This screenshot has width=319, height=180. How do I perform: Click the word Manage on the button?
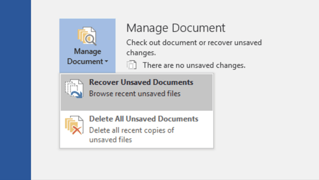point(87,51)
